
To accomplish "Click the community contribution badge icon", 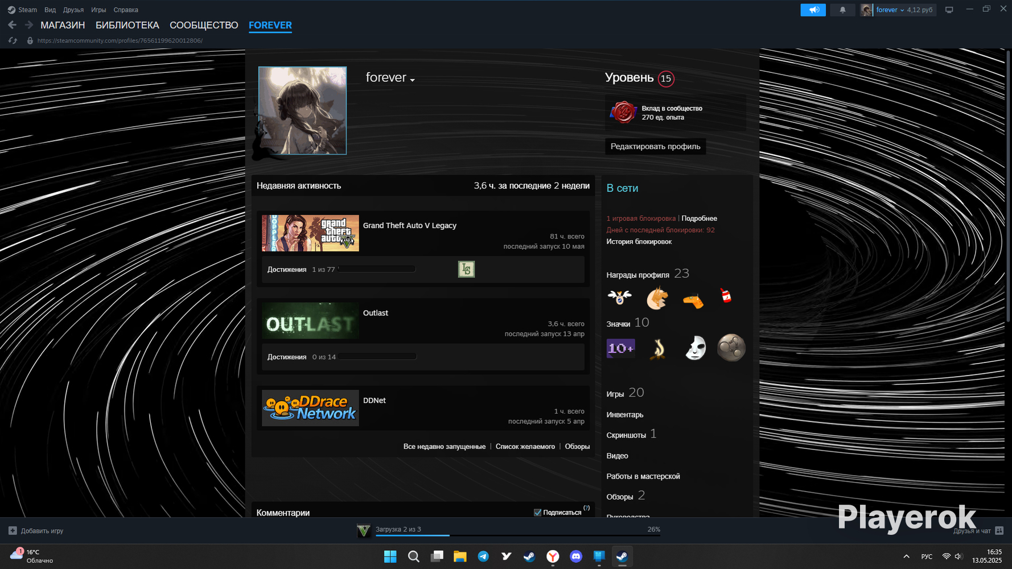I will point(623,113).
